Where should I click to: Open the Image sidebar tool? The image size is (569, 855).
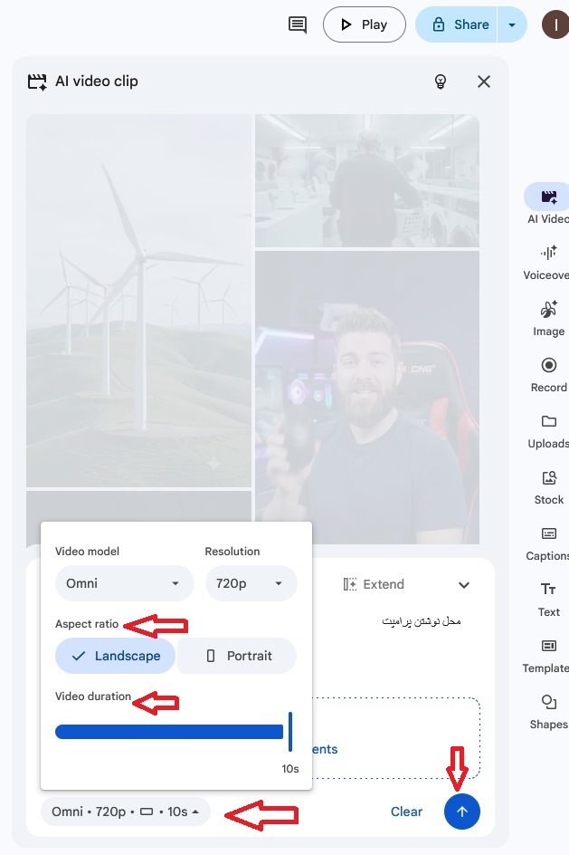coord(548,319)
